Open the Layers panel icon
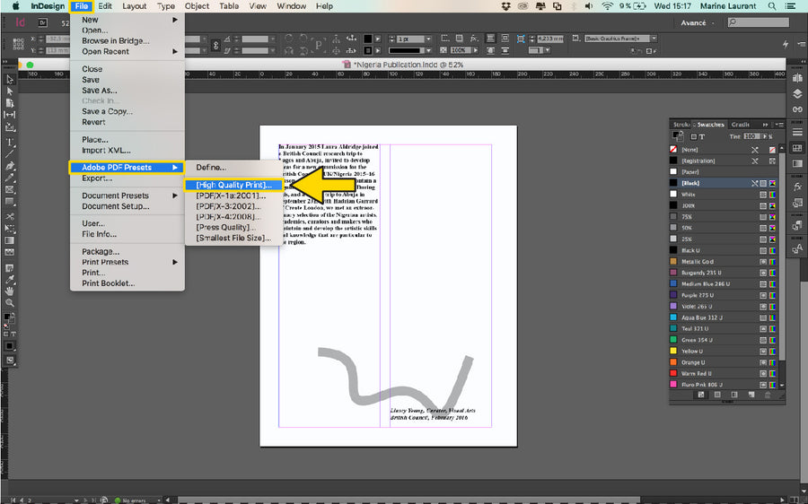808x504 pixels. [797, 93]
